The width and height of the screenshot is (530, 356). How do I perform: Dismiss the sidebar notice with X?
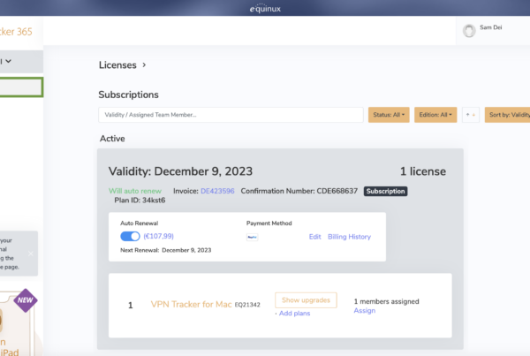[x=31, y=254]
